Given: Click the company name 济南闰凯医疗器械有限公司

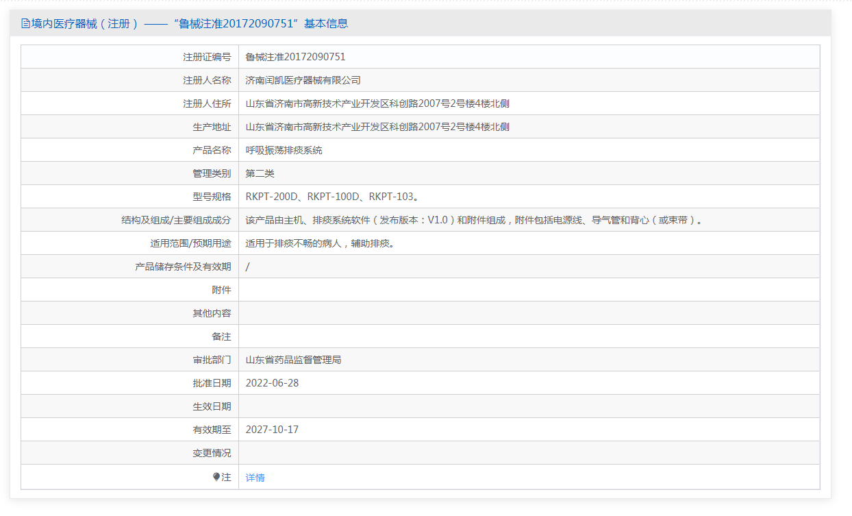Looking at the screenshot, I should (303, 80).
